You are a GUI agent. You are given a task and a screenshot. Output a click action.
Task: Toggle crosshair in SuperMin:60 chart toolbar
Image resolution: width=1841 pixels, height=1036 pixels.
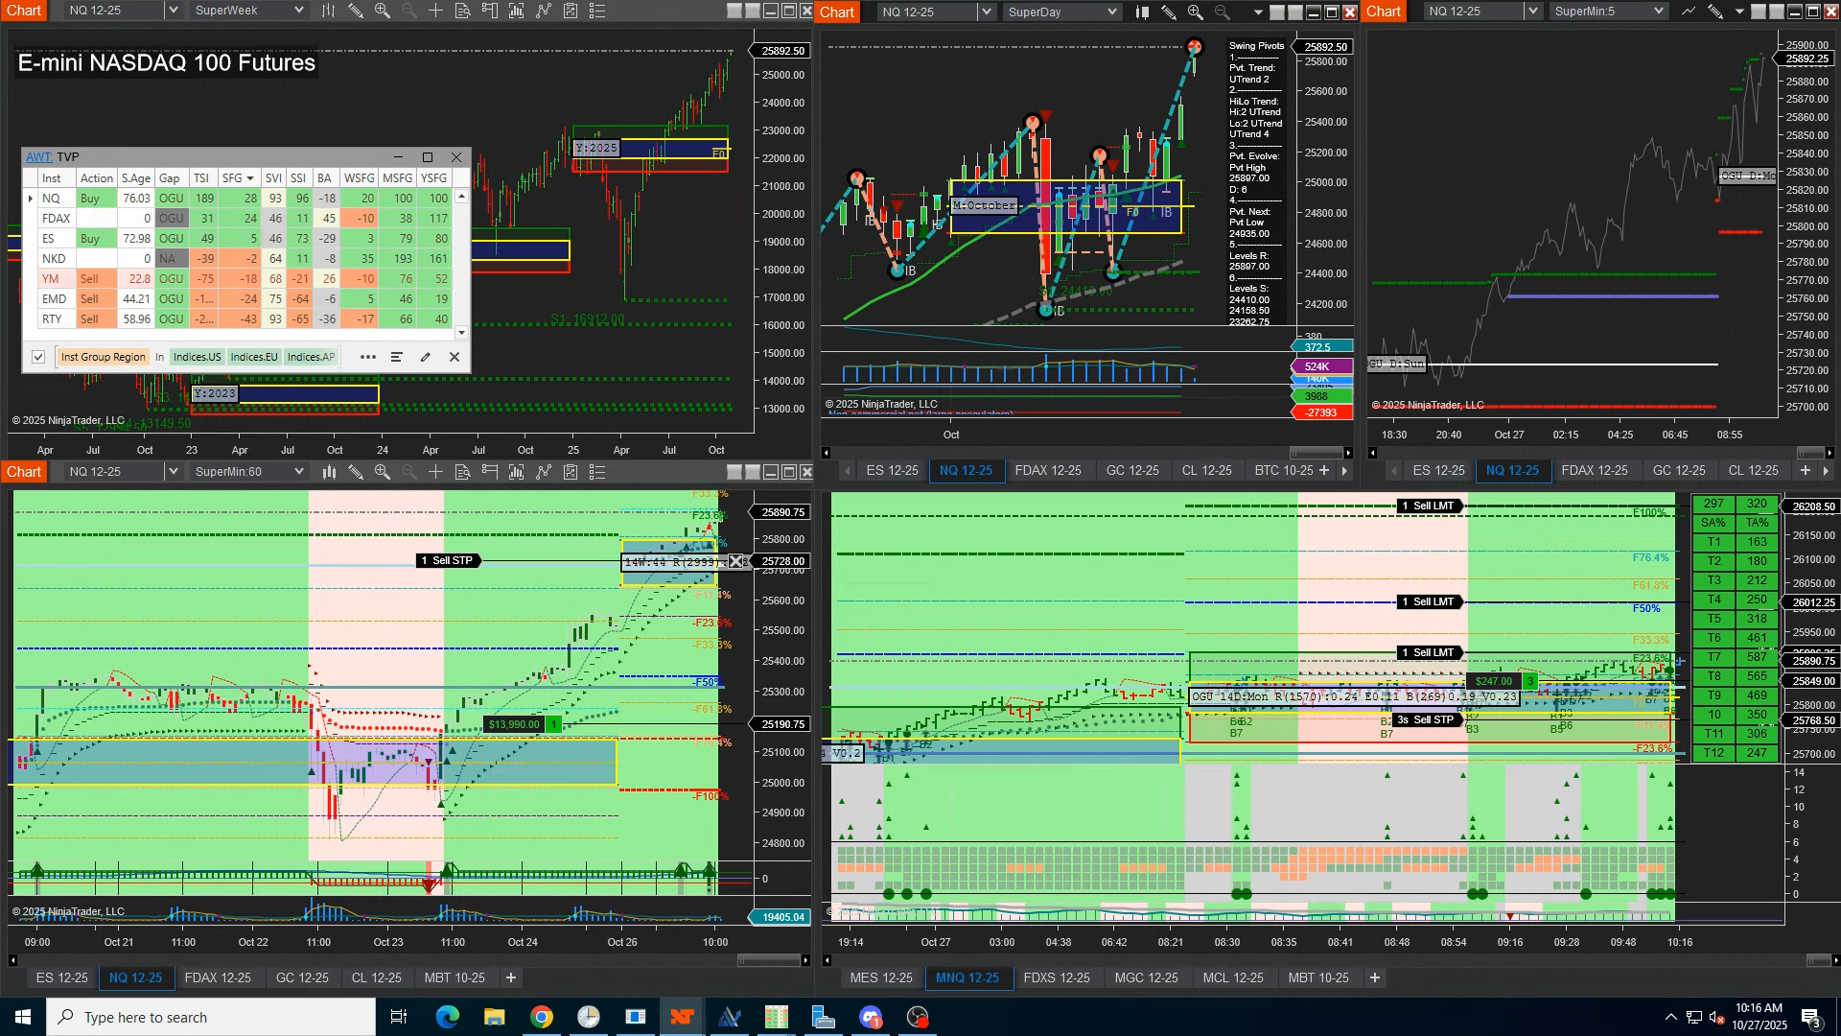tap(435, 472)
